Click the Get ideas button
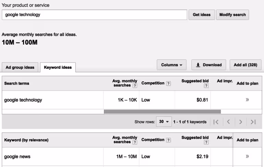 click(x=202, y=15)
